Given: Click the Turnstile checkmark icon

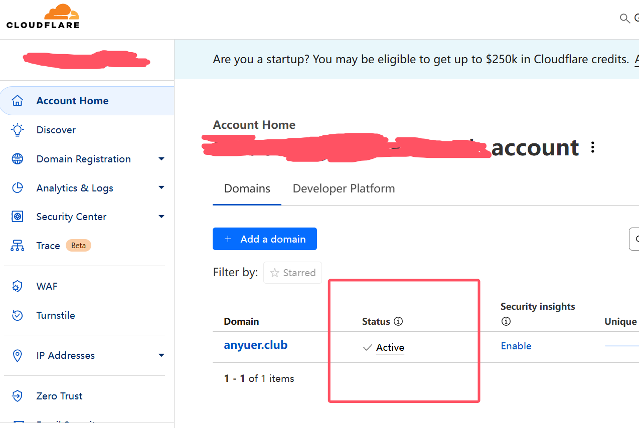Looking at the screenshot, I should [17, 315].
